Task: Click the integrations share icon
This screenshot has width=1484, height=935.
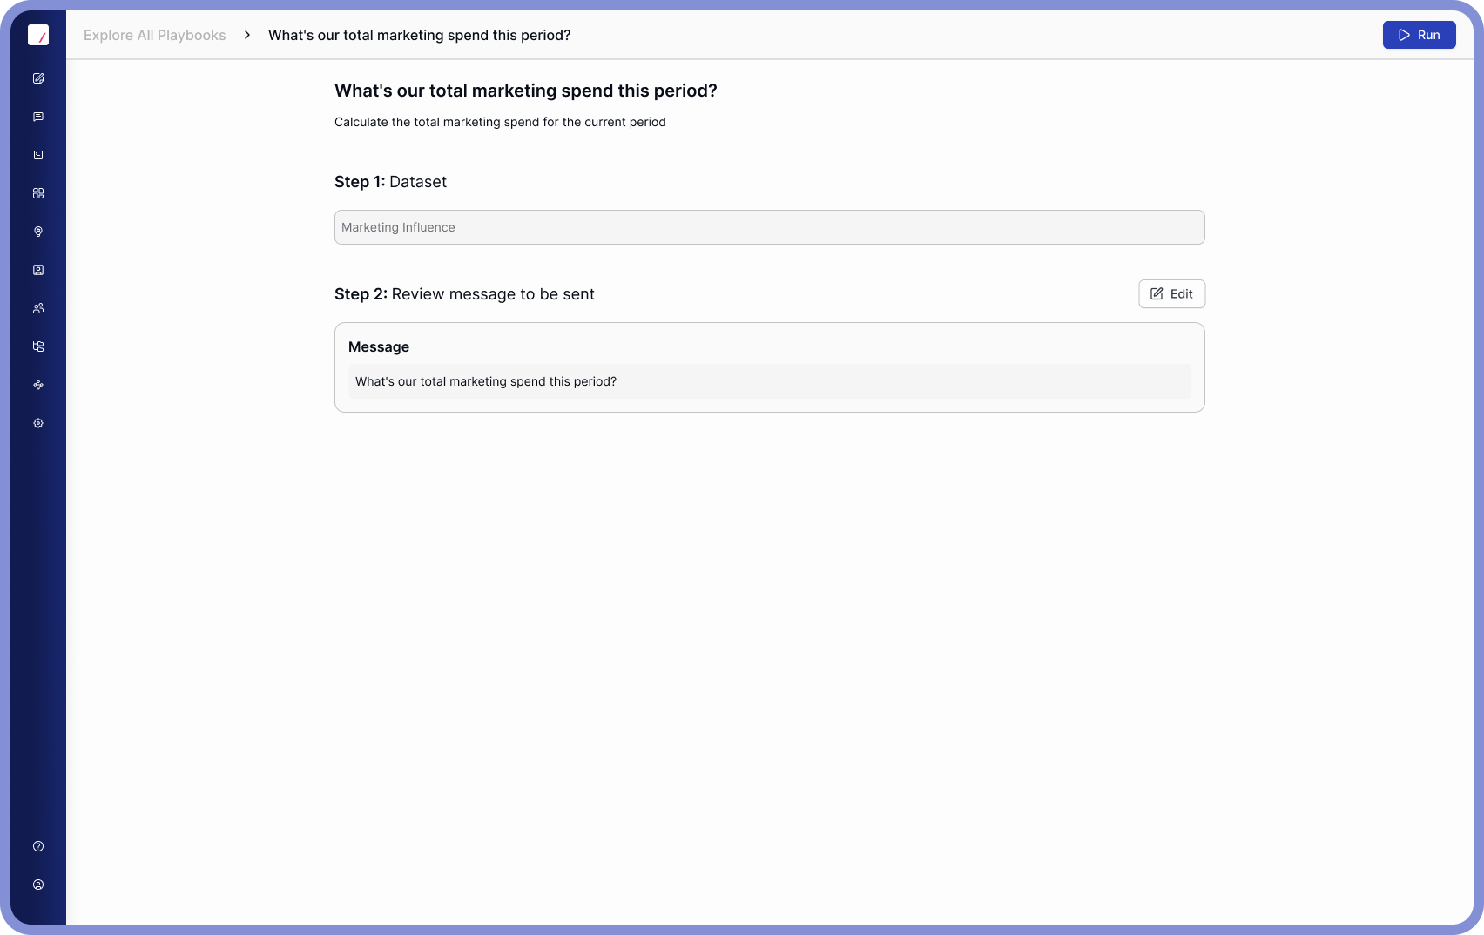Action: (x=38, y=384)
